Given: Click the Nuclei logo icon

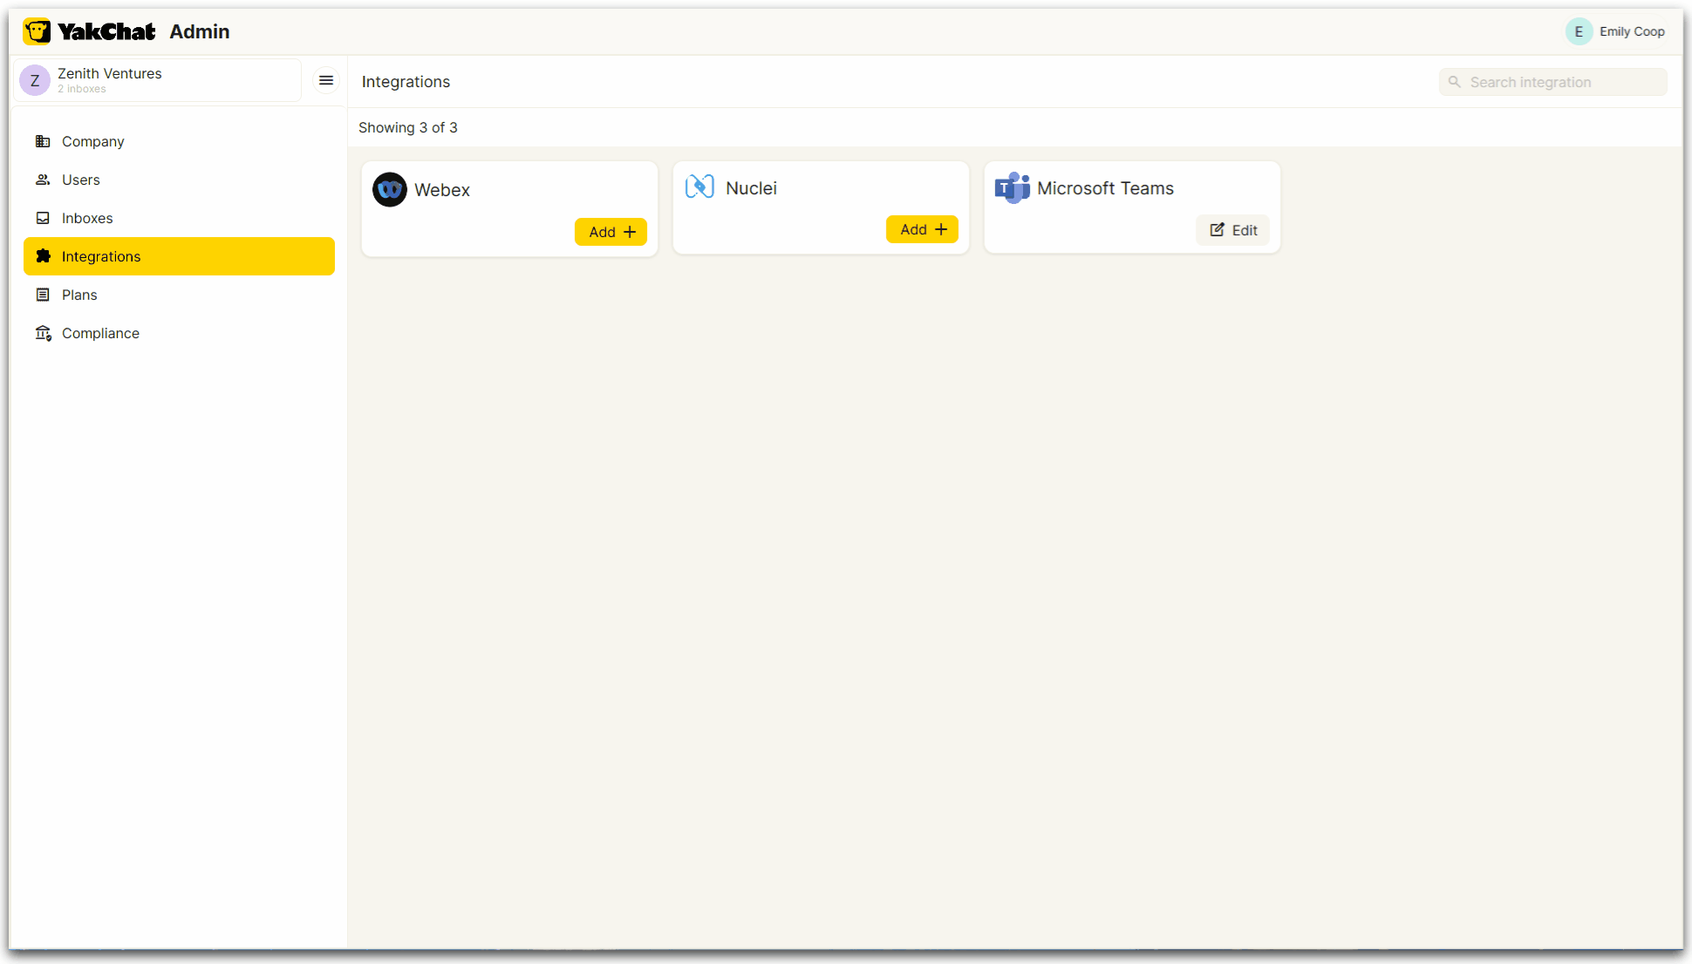Looking at the screenshot, I should coord(699,187).
